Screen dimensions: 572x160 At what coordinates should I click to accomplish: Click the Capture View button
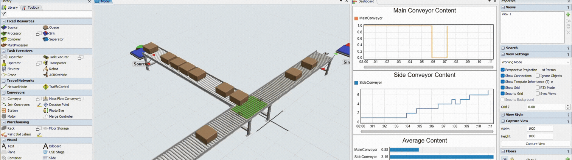pyautogui.click(x=535, y=144)
